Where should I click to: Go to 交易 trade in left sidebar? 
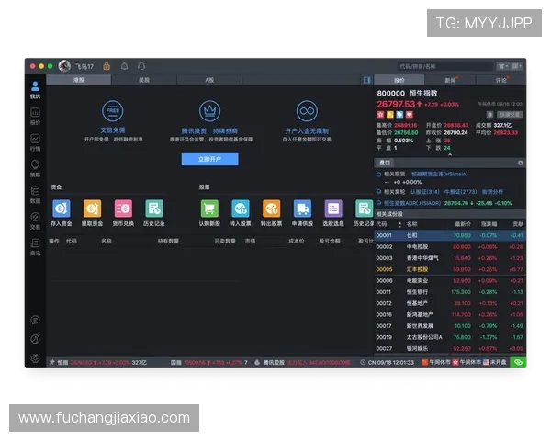35,219
